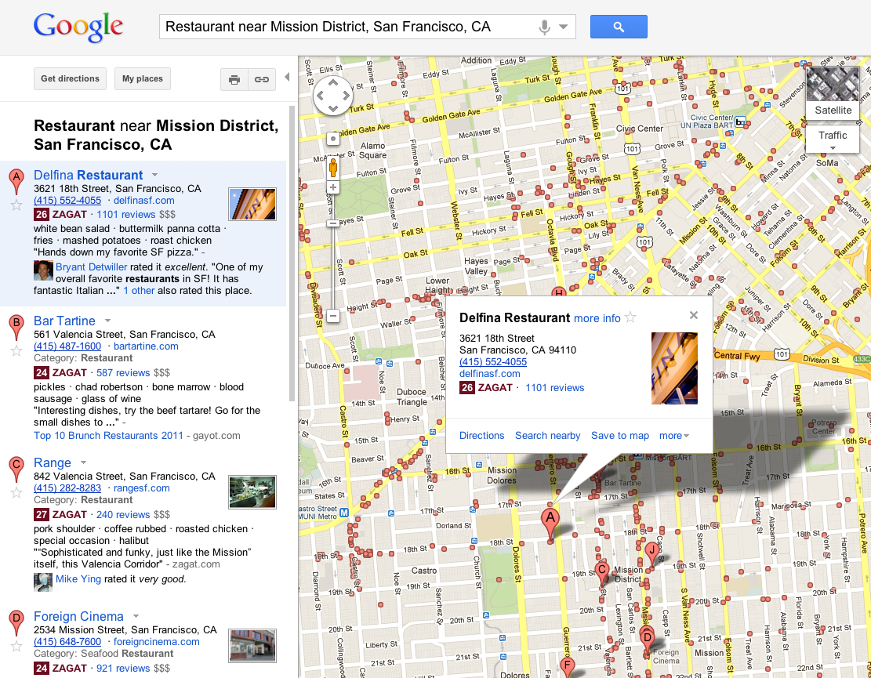Star Delfina Restaurant in the info popup

tap(630, 318)
